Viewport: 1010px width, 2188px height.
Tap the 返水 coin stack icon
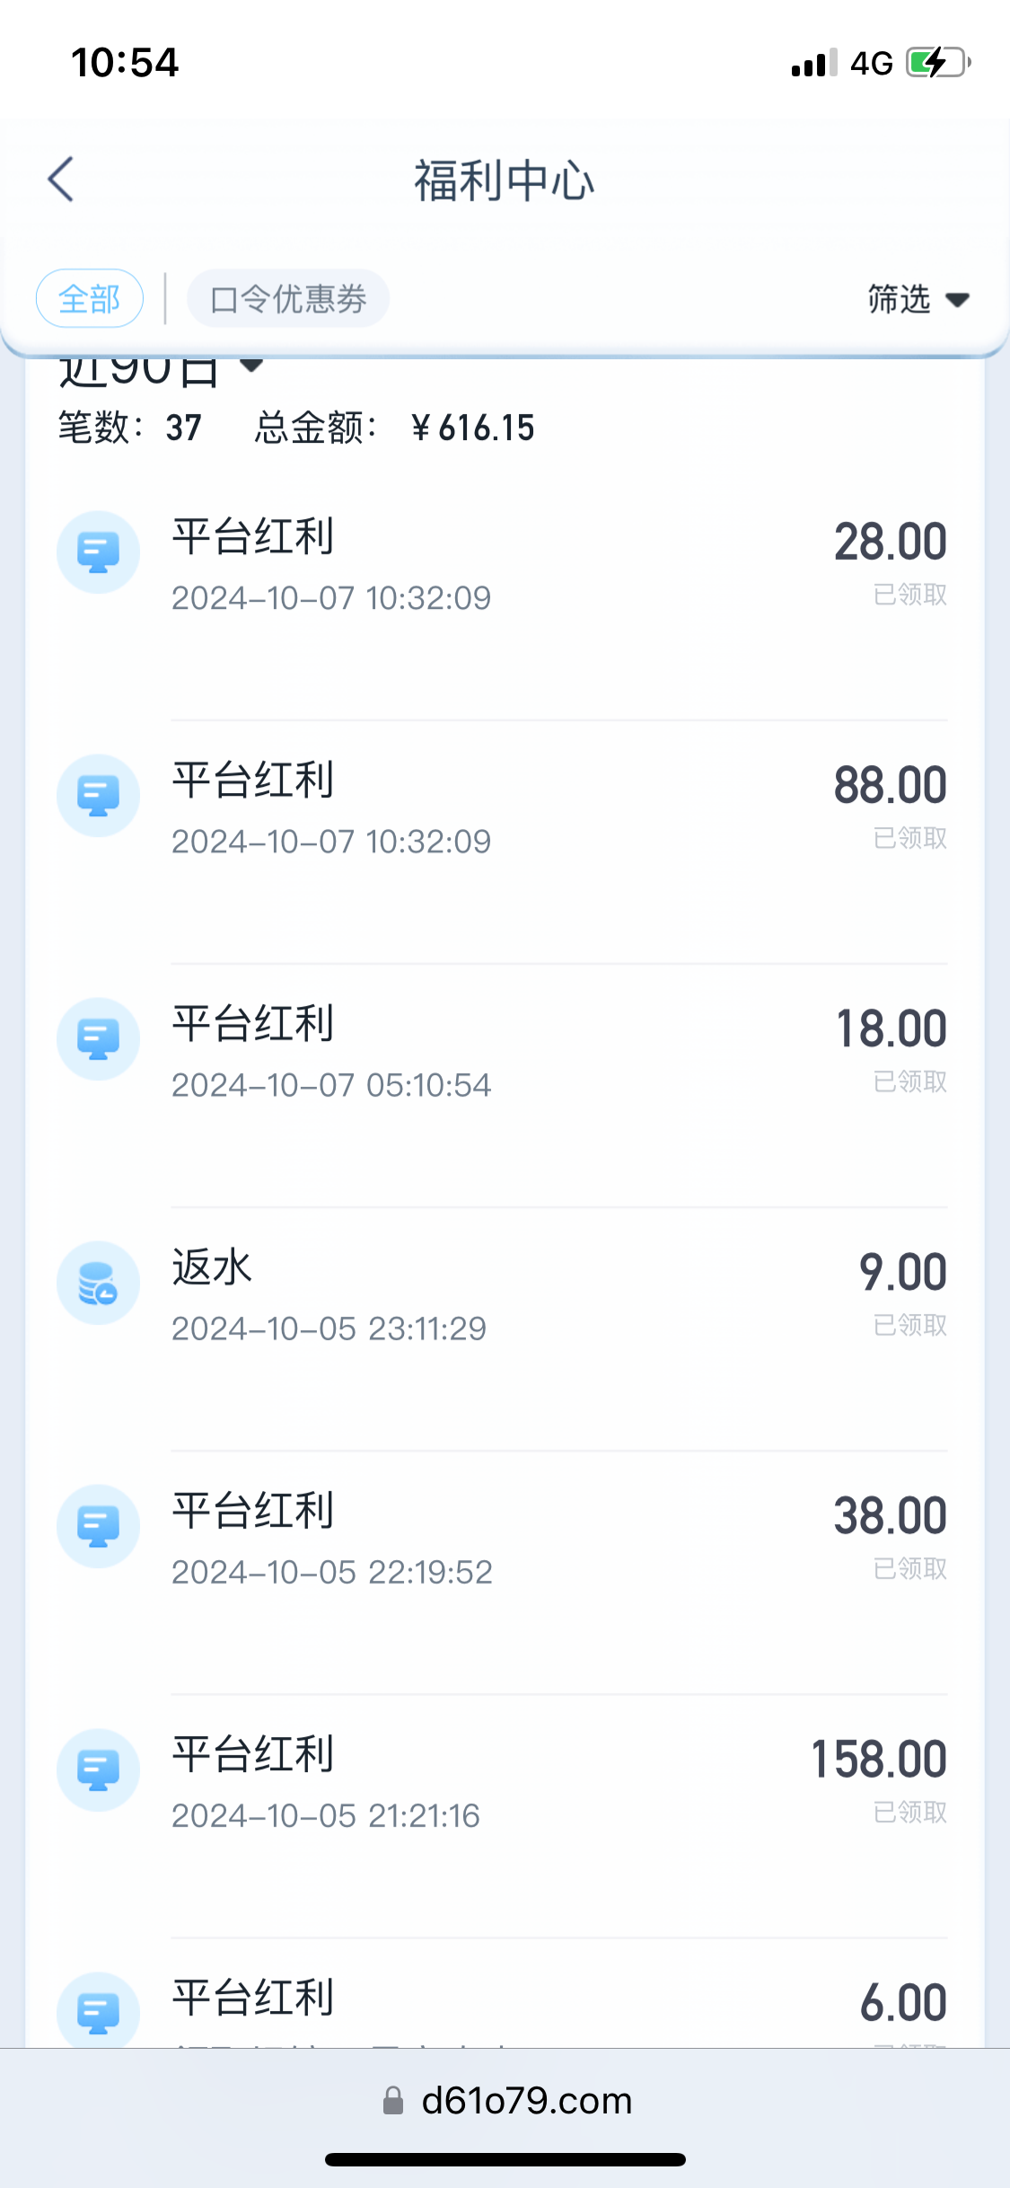[98, 1283]
